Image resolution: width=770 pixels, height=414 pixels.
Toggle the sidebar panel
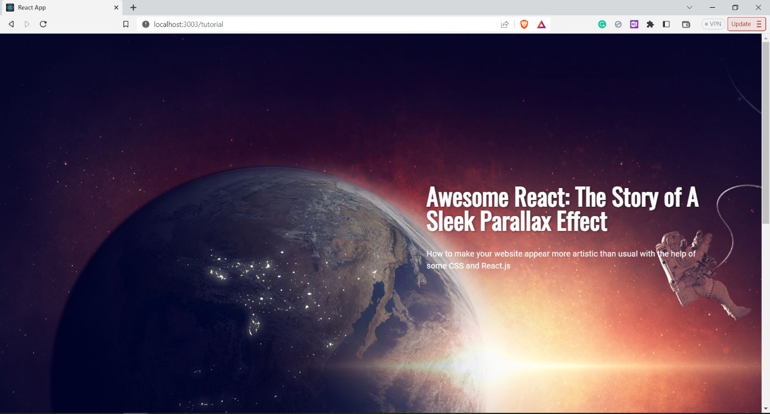666,24
